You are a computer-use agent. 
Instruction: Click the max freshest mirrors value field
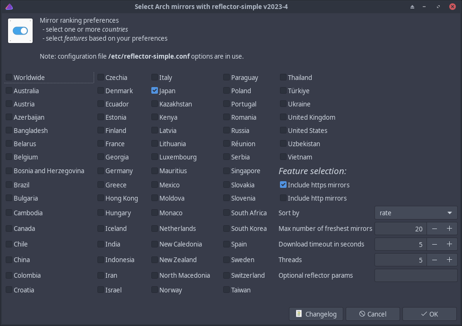(401, 229)
